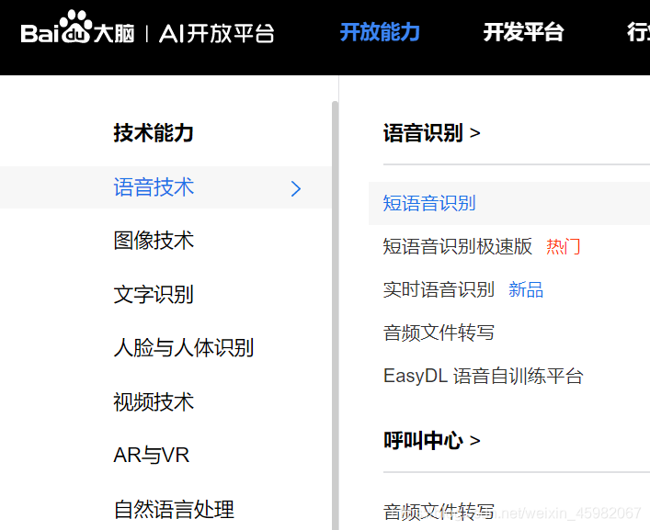Image resolution: width=650 pixels, height=530 pixels.
Task: Select 视频技术 category
Action: [154, 402]
